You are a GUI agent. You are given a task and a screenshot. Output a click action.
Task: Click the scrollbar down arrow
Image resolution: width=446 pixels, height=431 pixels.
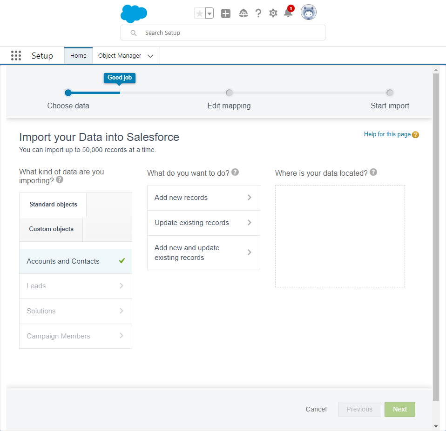point(436,426)
